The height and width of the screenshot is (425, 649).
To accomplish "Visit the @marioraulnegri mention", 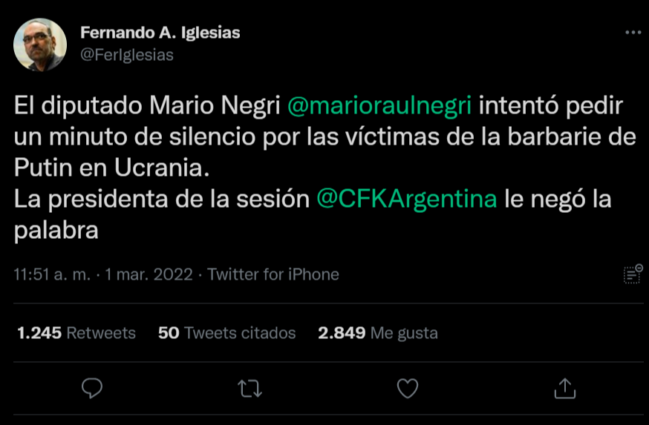I will click(x=379, y=105).
